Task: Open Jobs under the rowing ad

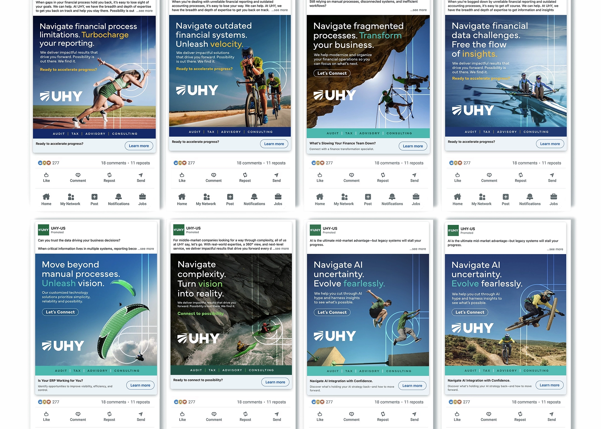Action: click(x=553, y=200)
